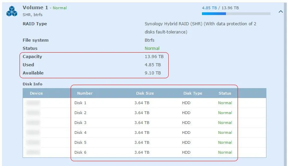This screenshot has width=288, height=166.
Task: Click the Normal status of Disk 1
Action: pos(225,103)
